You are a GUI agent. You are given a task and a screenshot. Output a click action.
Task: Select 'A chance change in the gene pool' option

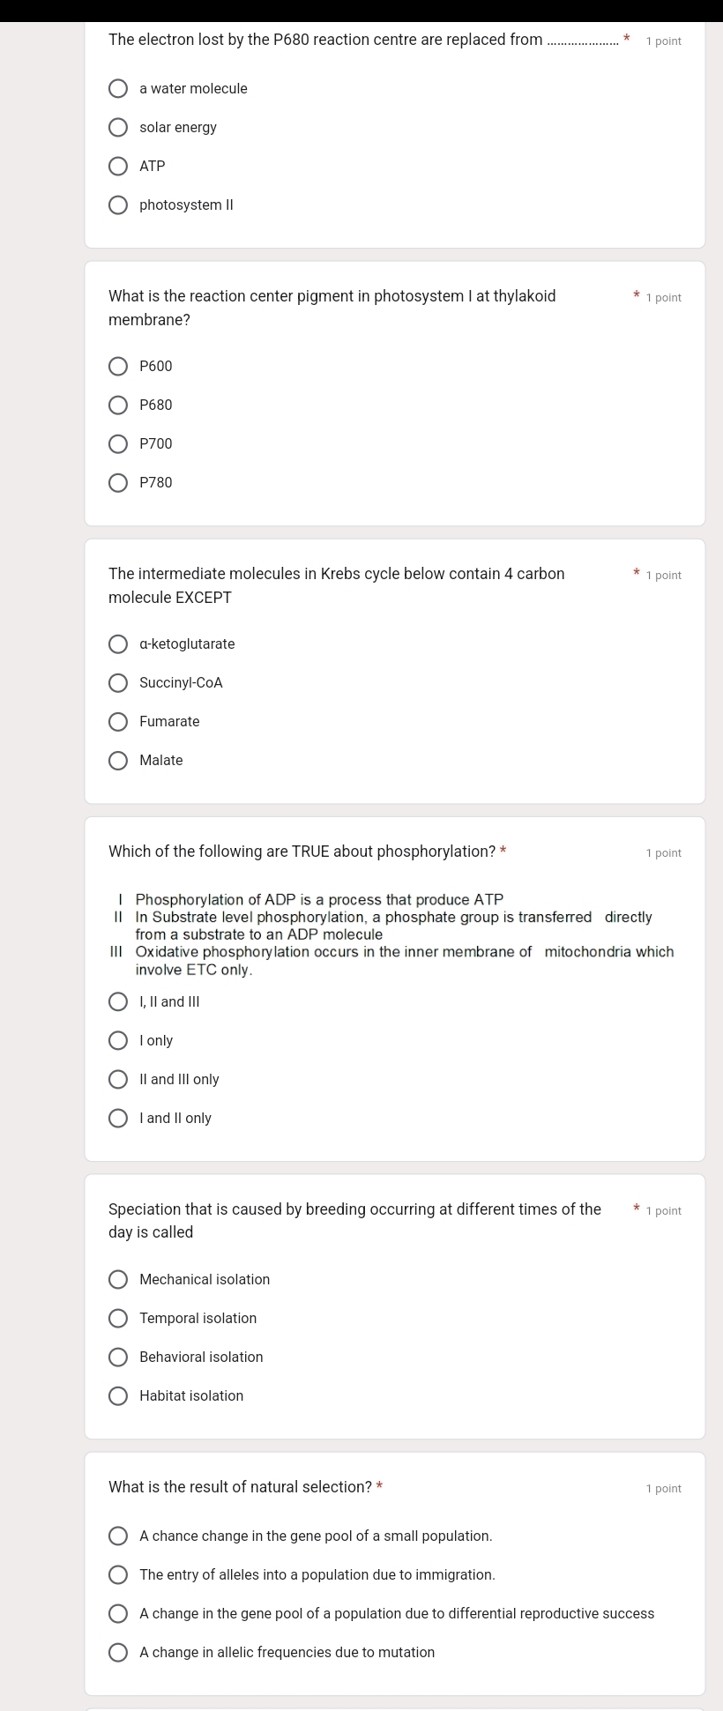(118, 1536)
